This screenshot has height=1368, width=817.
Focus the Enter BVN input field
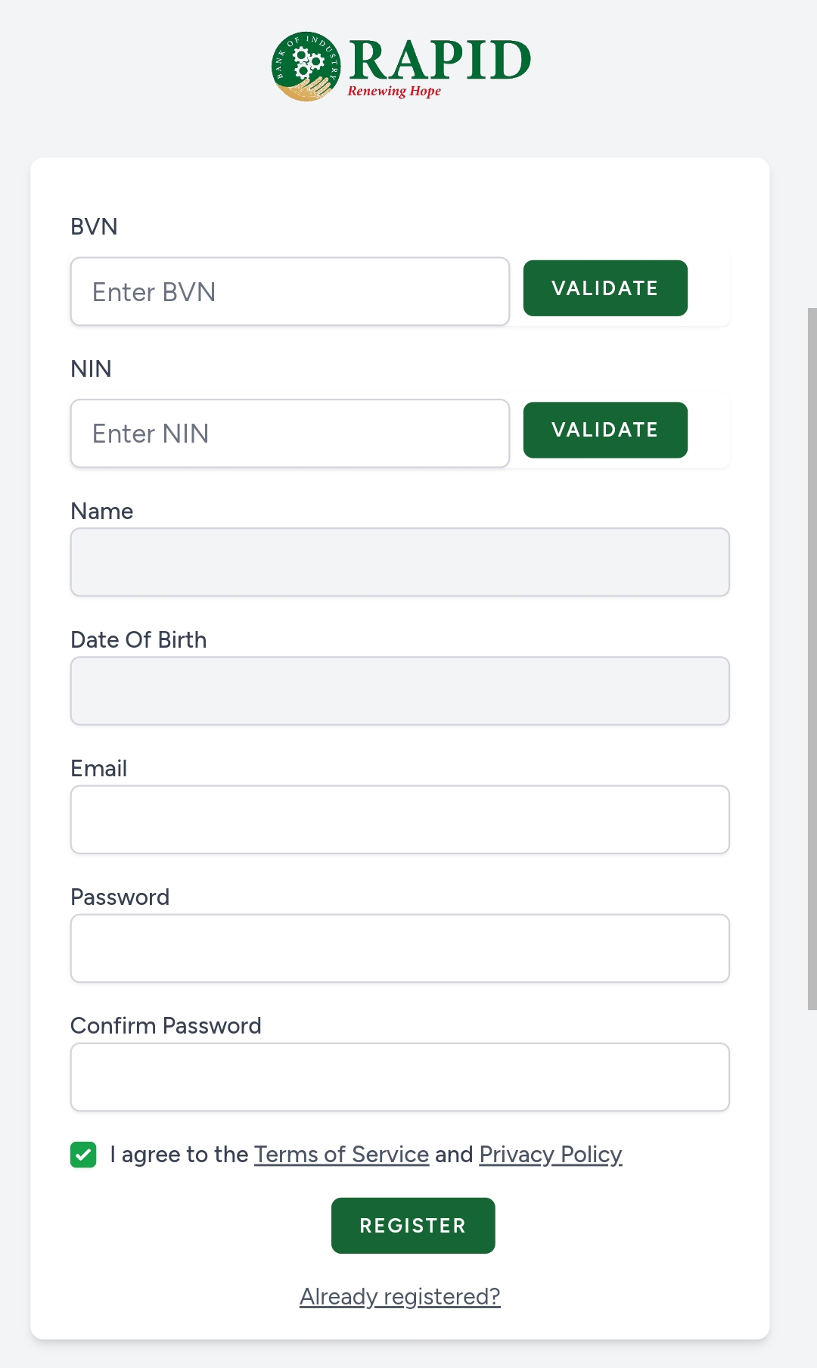[x=290, y=292]
